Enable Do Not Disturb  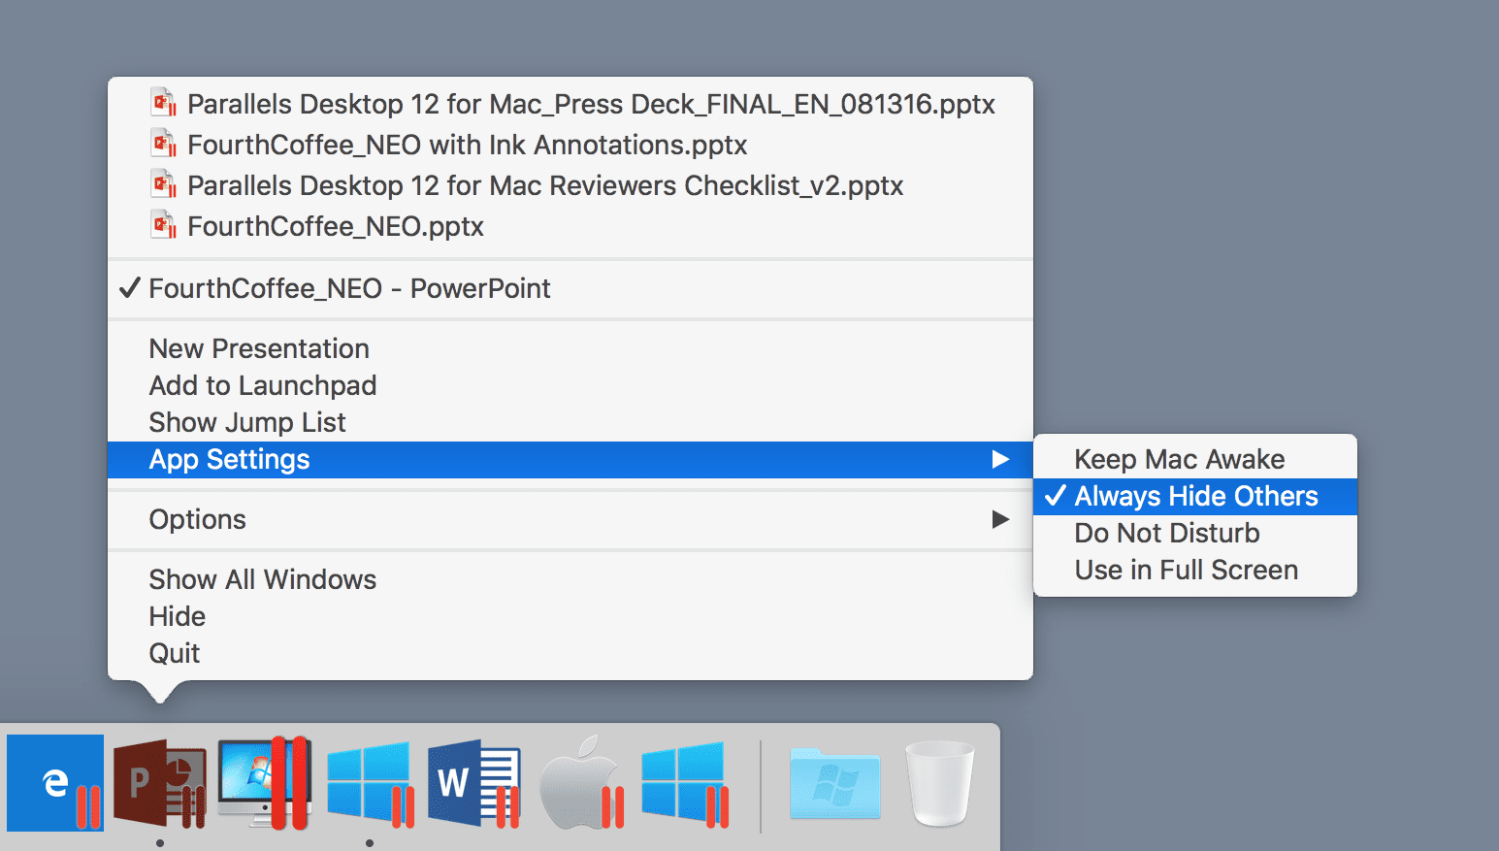(x=1195, y=533)
